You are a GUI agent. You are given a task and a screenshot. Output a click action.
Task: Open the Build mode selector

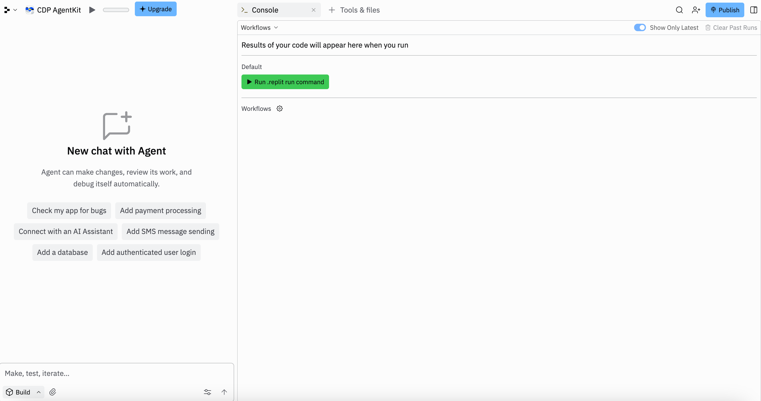click(x=23, y=392)
